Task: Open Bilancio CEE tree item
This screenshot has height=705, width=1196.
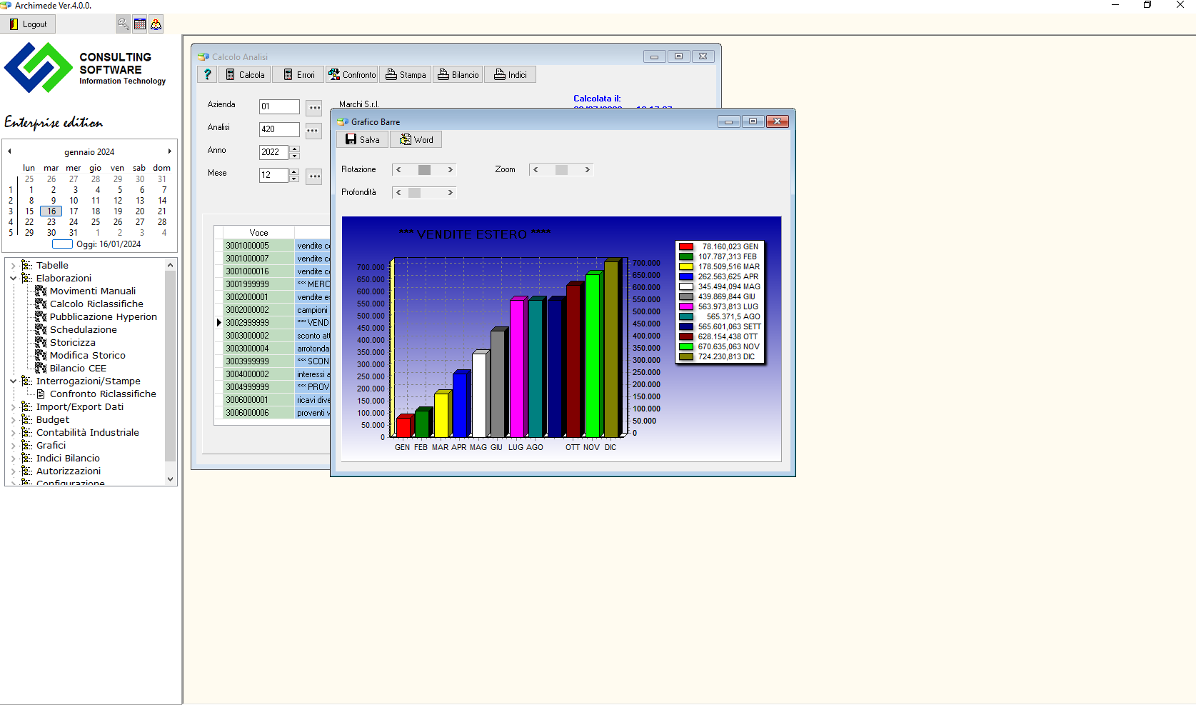Action: tap(78, 369)
